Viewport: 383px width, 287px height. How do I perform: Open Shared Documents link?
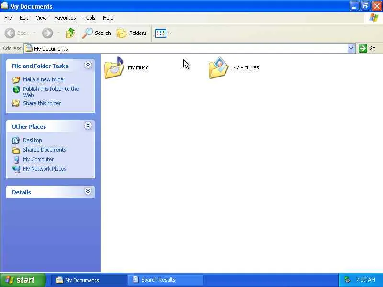tap(45, 150)
